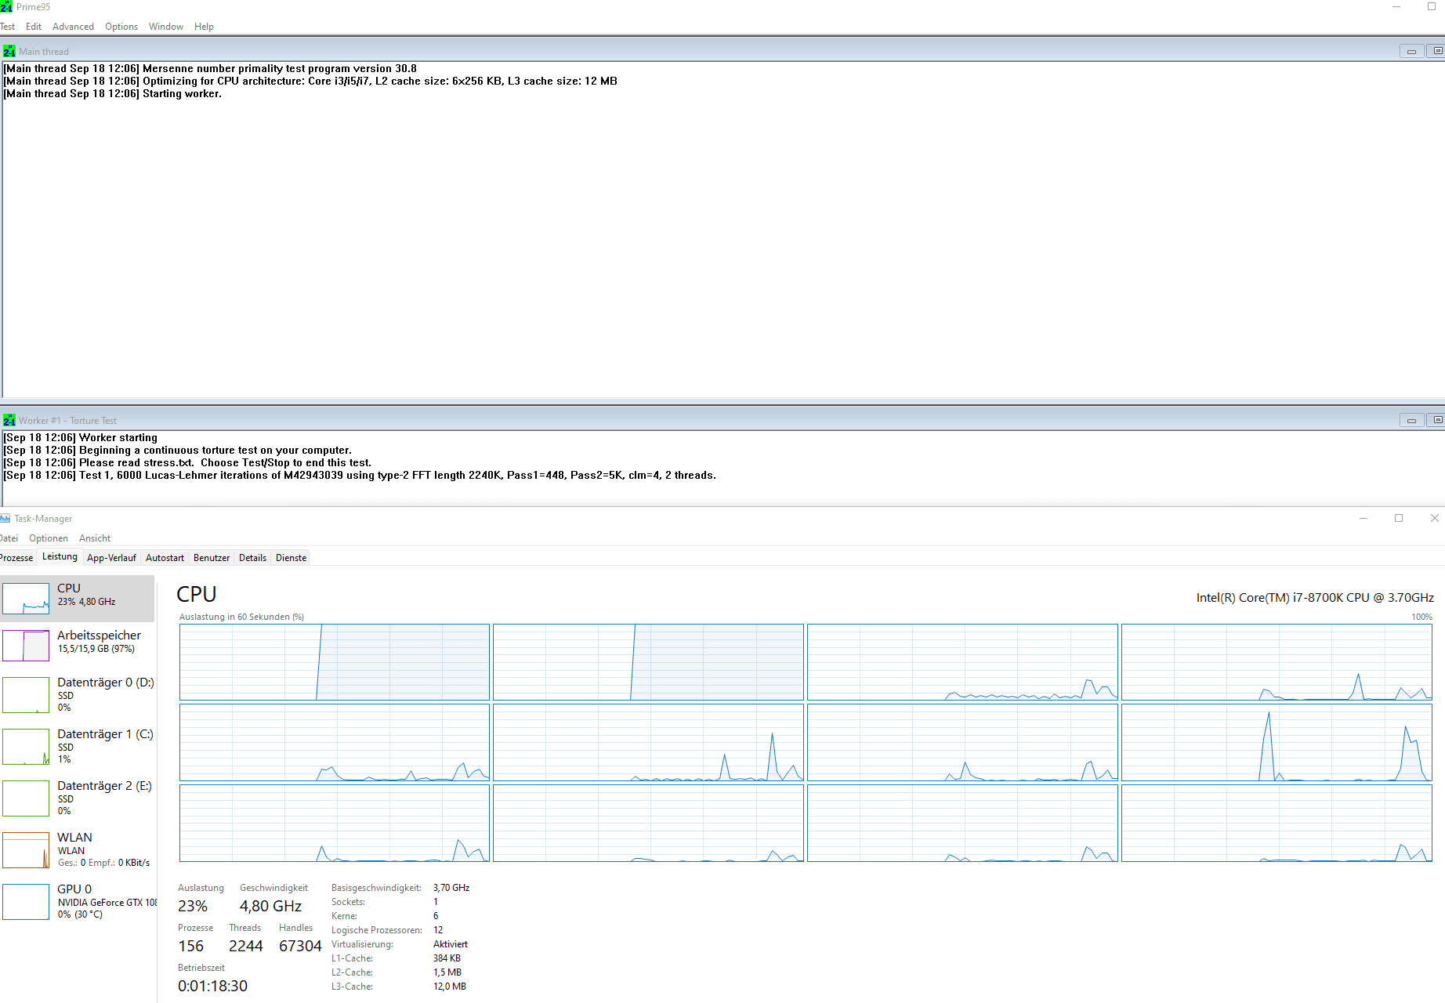The image size is (1445, 1003).
Task: Click the Auslastung 23% value
Action: (193, 906)
